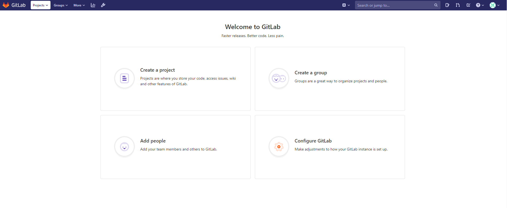
Task: Click the Add people heading
Action: click(x=153, y=141)
